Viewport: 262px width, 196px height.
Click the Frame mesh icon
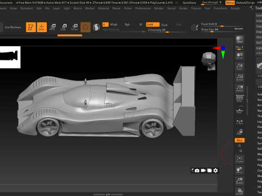tap(240, 159)
